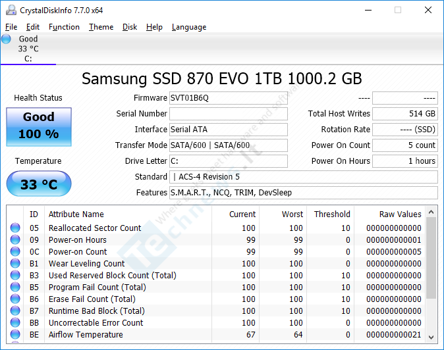444x350 pixels.
Task: Click the CrystalDiskInfo app icon in title bar
Action: [x=11, y=10]
